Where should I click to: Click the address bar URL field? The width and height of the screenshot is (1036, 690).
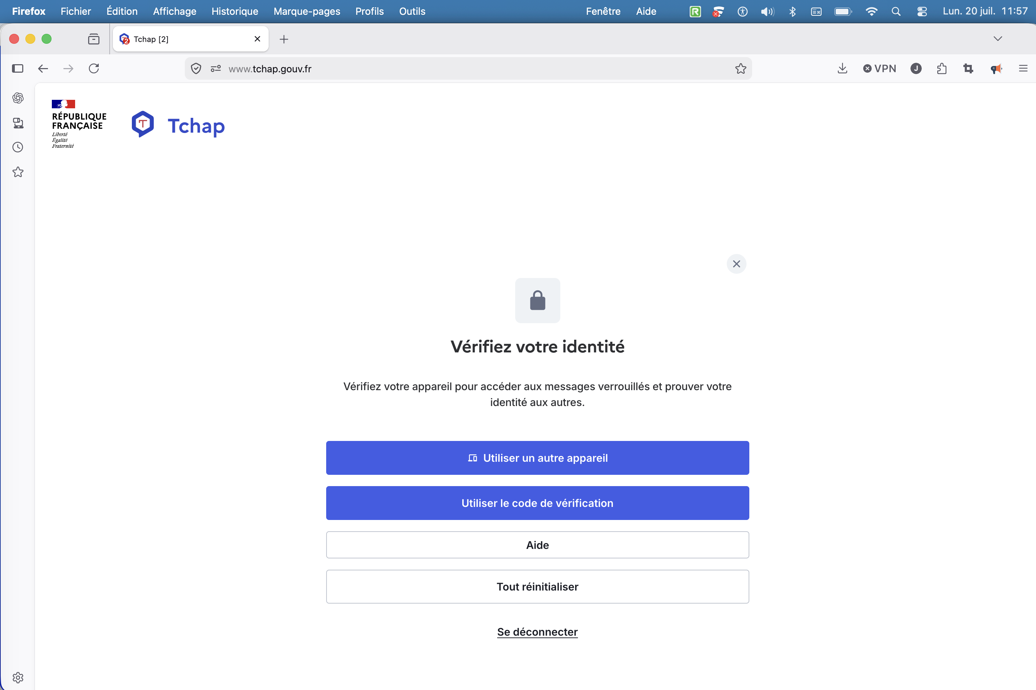468,69
